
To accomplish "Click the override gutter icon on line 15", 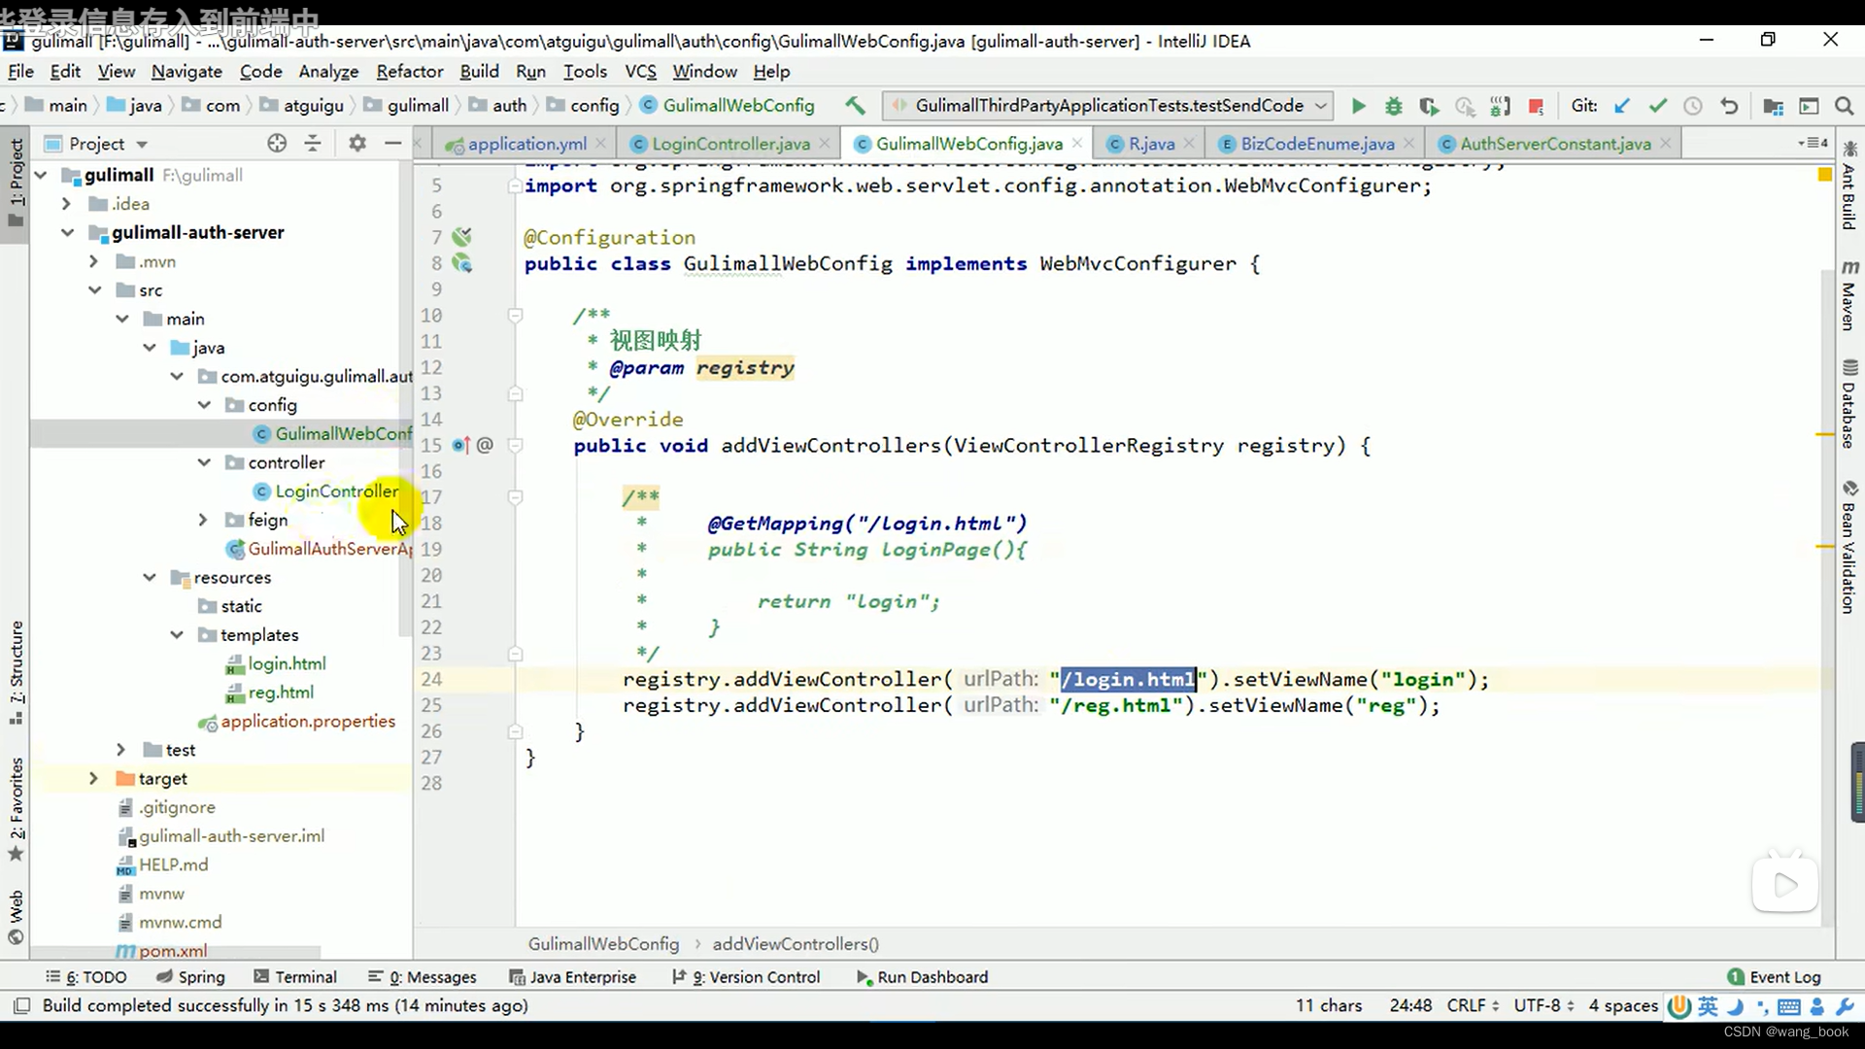I will click(x=460, y=445).
